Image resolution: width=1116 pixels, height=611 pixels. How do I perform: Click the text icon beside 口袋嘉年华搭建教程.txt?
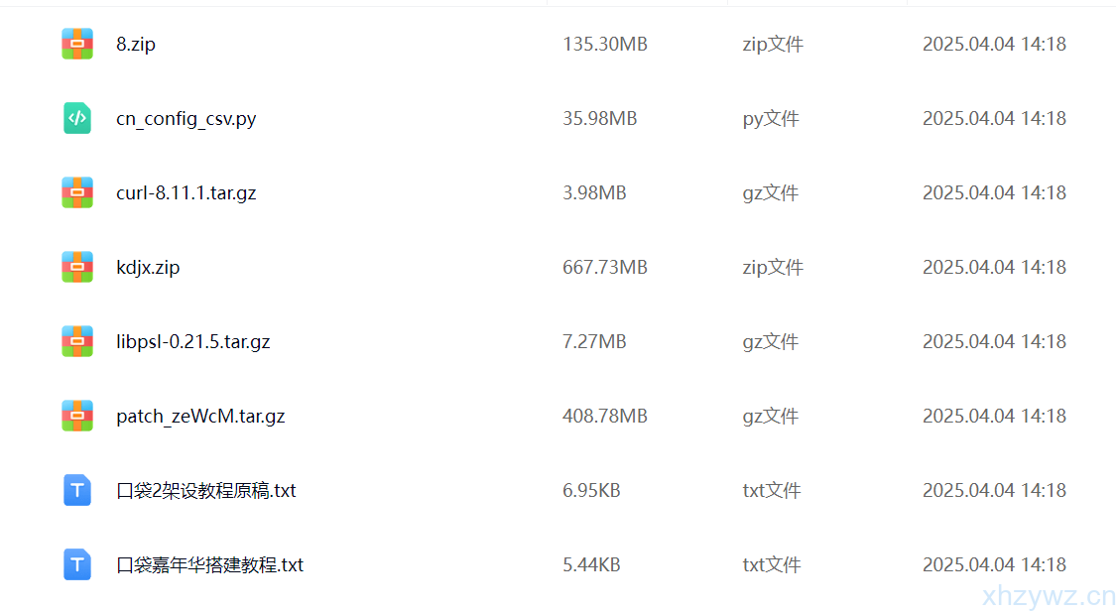(77, 564)
